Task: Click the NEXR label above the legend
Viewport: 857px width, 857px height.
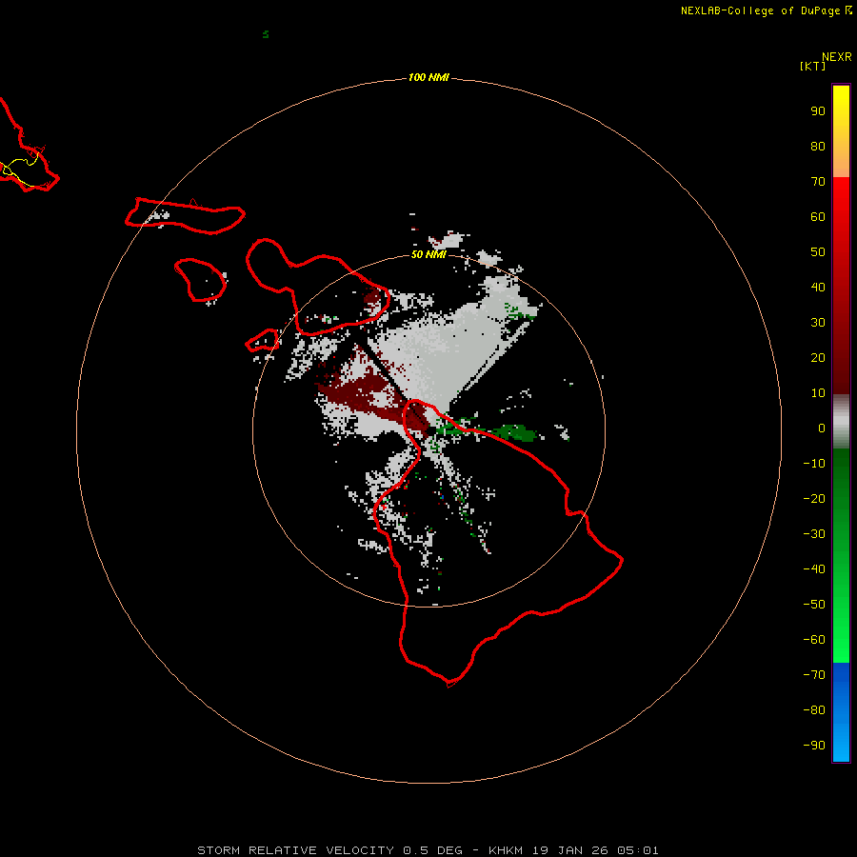Action: (836, 57)
